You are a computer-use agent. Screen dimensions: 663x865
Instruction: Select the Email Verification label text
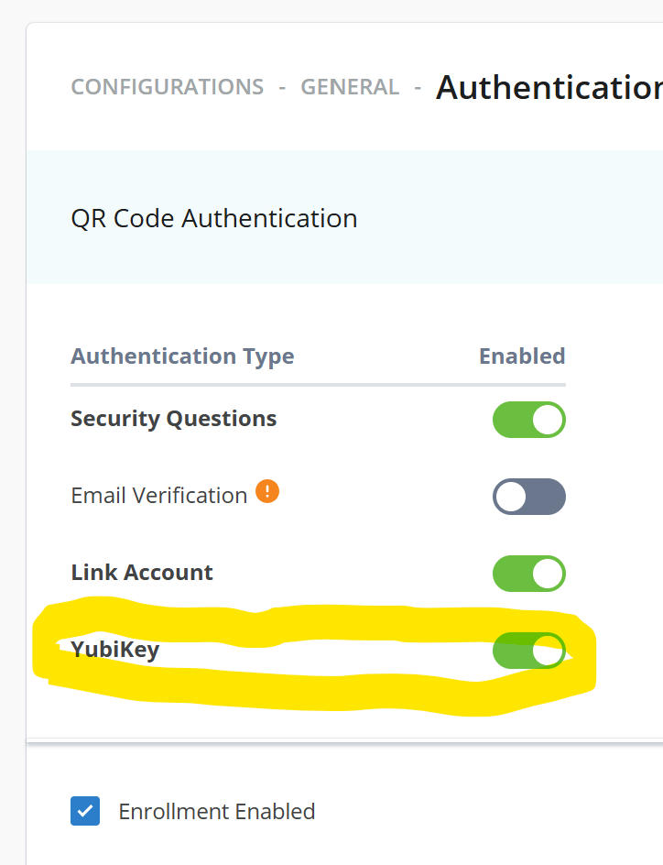click(158, 496)
